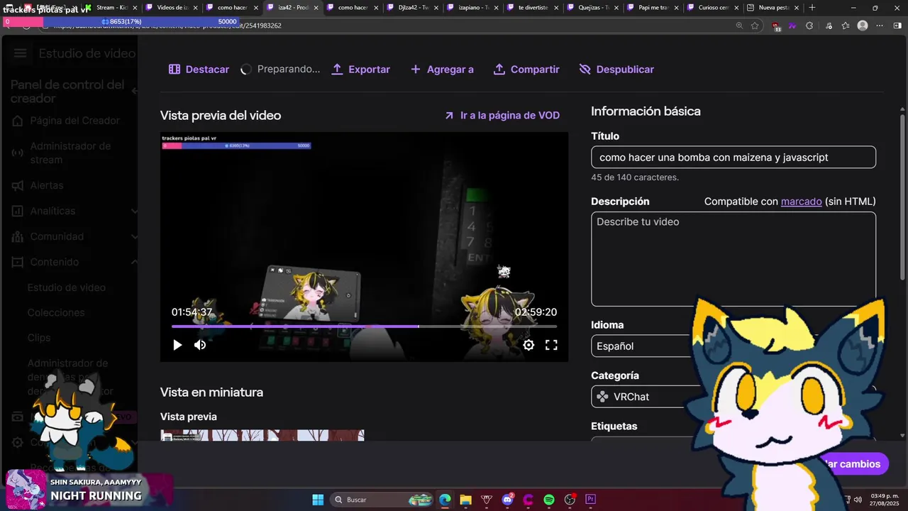Click the Contenido icon in sidebar
The height and width of the screenshot is (511, 908).
pyautogui.click(x=18, y=262)
